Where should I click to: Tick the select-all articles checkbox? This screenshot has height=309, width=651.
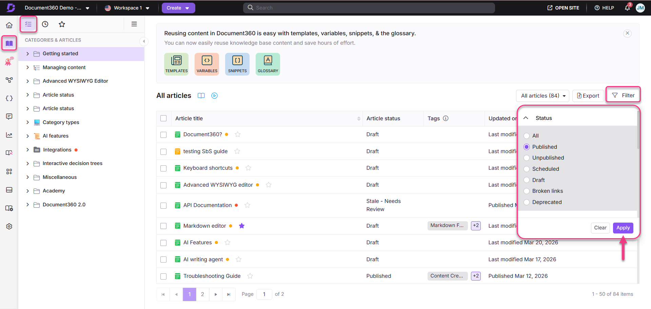click(x=163, y=118)
